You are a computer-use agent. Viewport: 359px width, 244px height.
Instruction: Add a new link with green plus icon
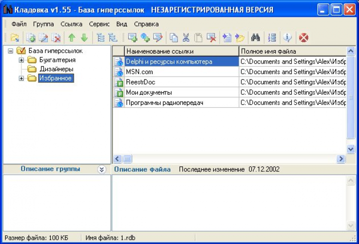point(133,37)
